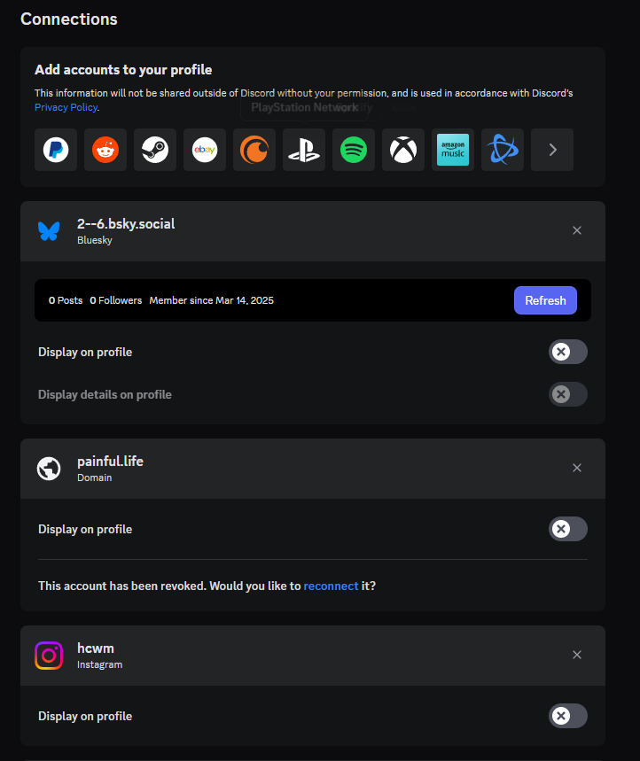
Task: Add Crunchyroll connection
Action: [254, 150]
